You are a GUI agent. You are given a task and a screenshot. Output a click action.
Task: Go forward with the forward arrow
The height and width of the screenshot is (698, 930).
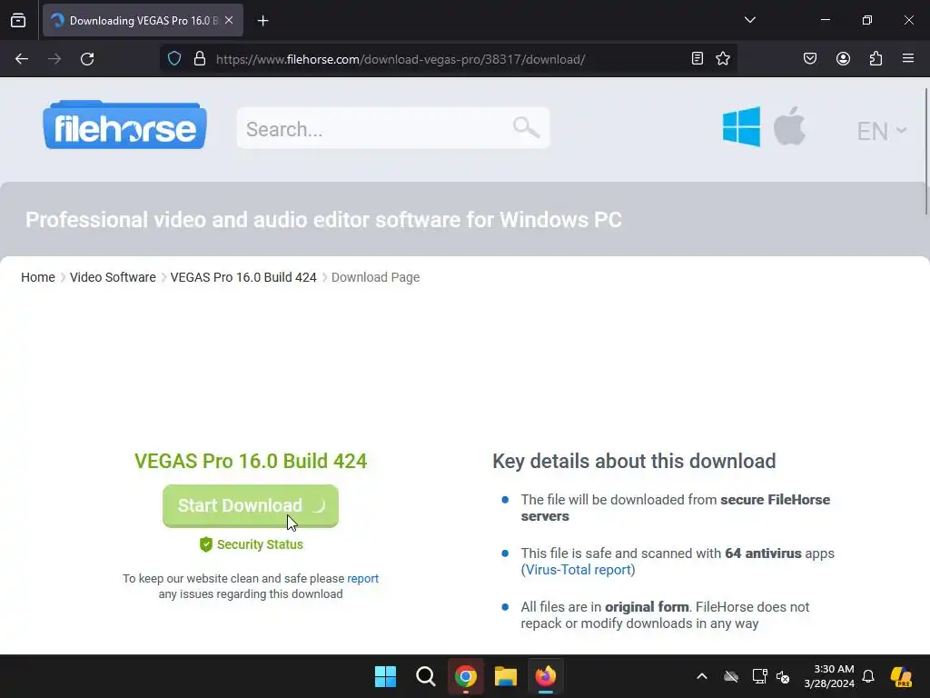[54, 59]
